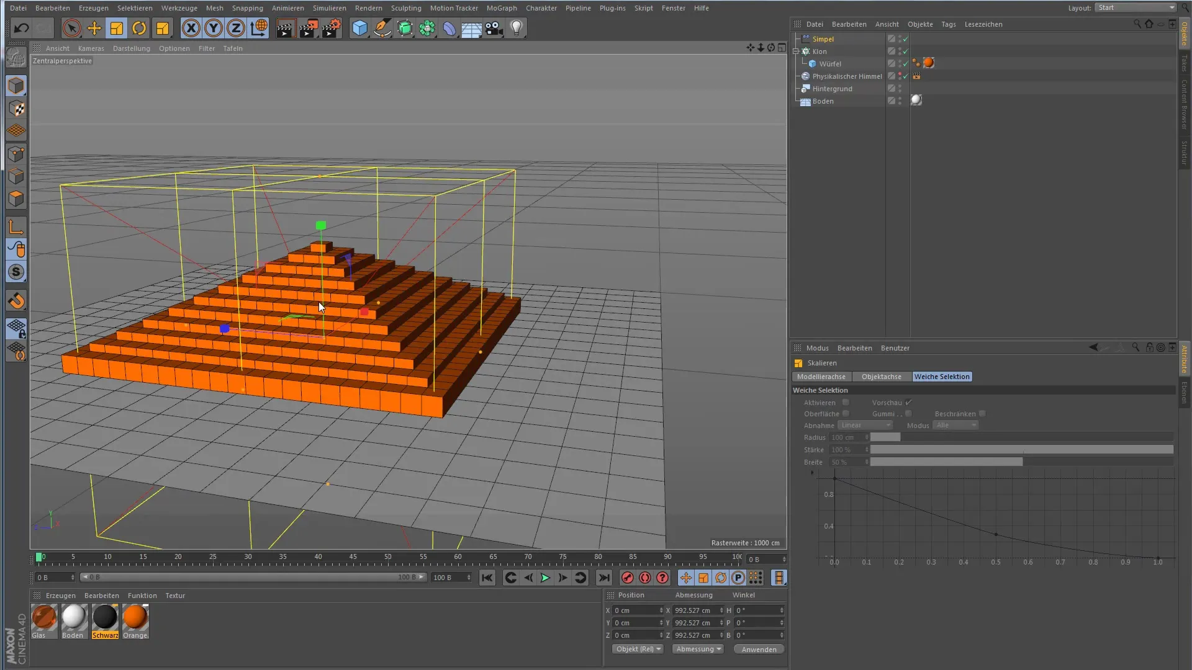Image resolution: width=1192 pixels, height=670 pixels.
Task: Select the Würfel object
Action: 830,64
